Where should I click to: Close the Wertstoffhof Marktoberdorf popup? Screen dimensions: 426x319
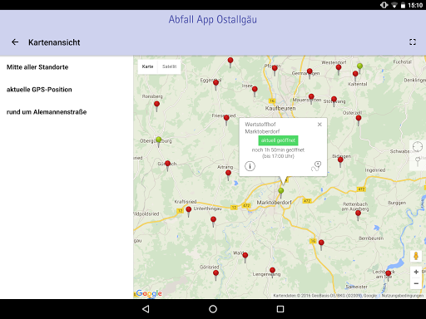tap(319, 125)
